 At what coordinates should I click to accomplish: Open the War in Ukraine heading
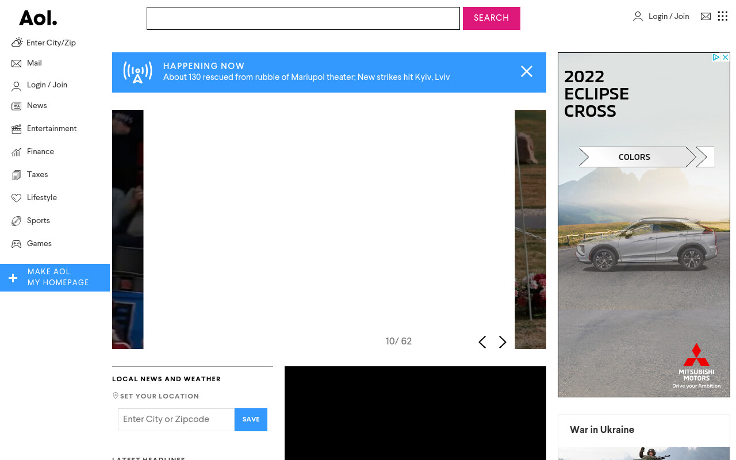point(602,430)
